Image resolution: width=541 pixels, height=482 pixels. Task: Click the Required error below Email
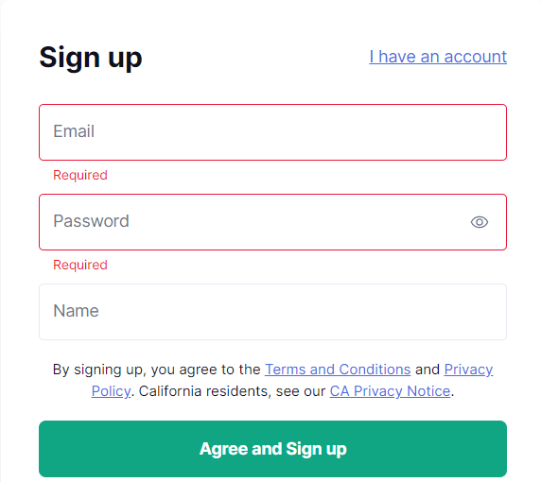click(x=80, y=175)
